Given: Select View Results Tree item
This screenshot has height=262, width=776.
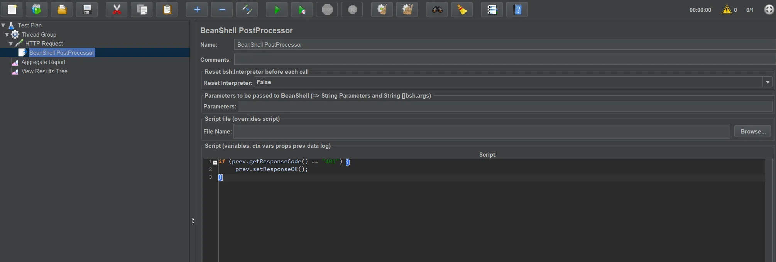Looking at the screenshot, I should (x=44, y=71).
